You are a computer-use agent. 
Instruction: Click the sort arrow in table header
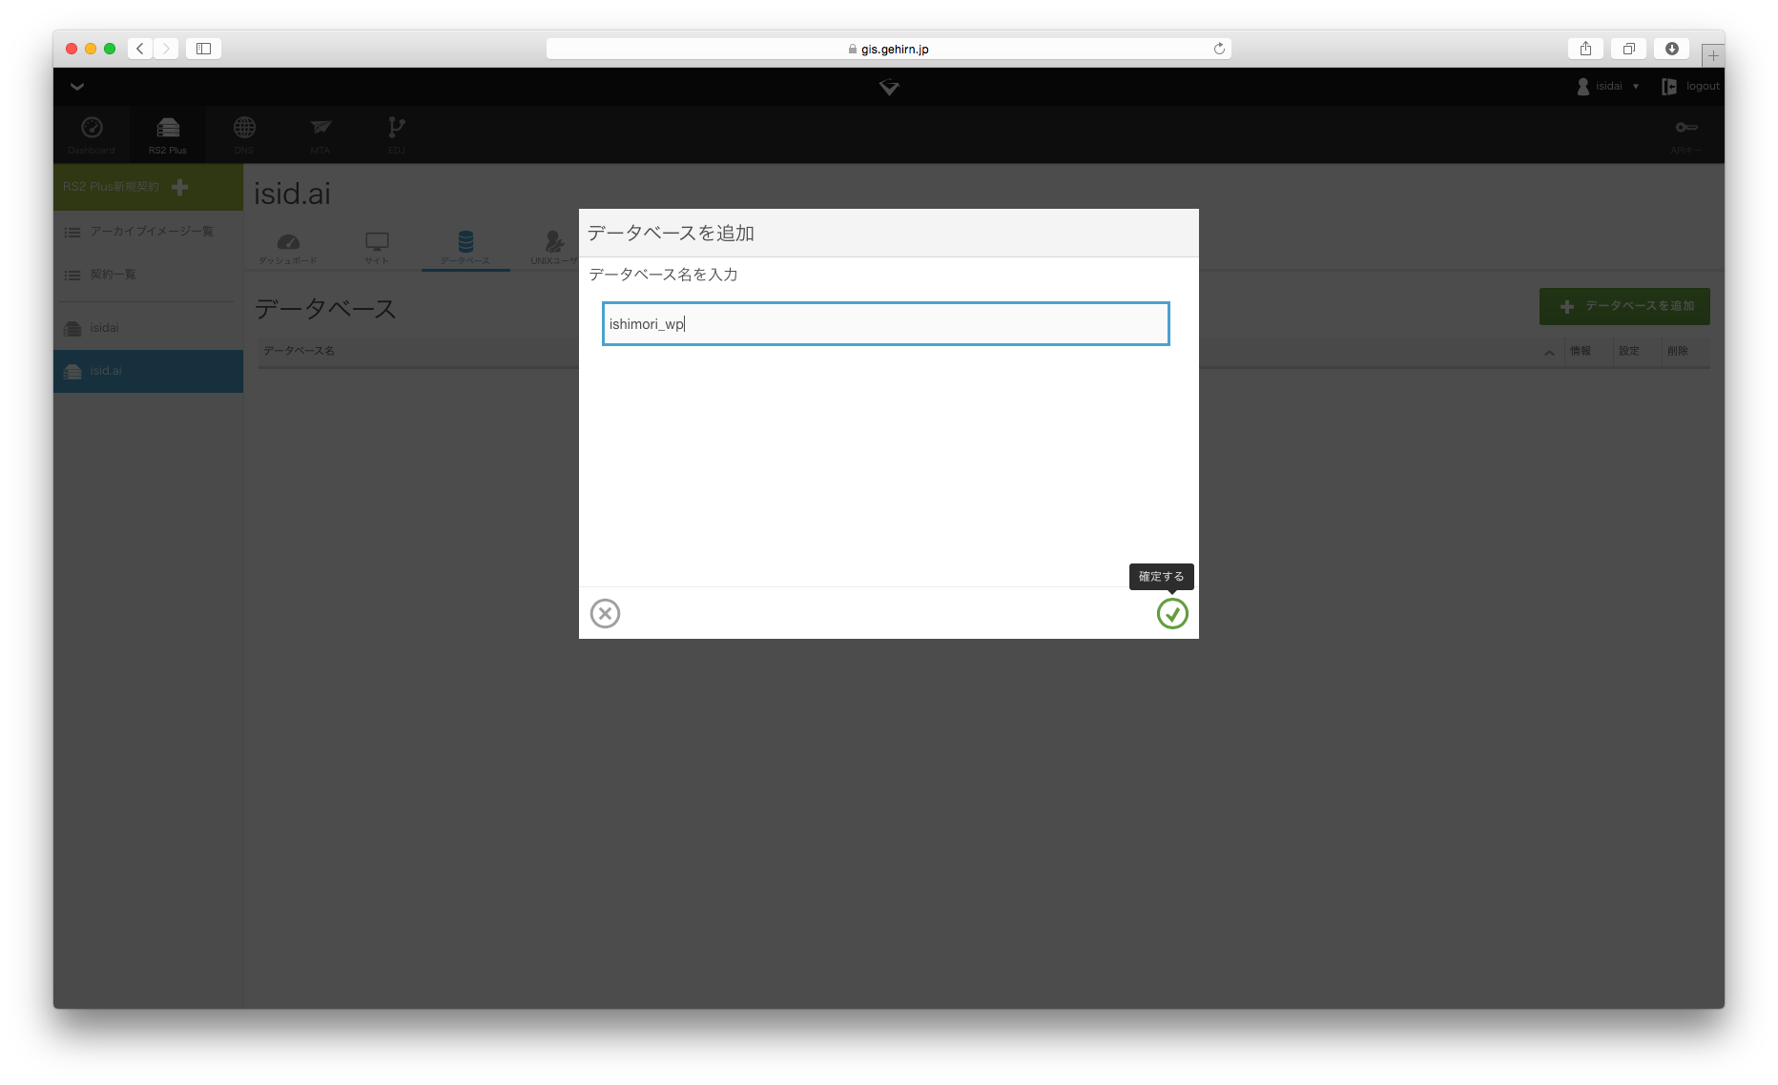coord(1549,353)
